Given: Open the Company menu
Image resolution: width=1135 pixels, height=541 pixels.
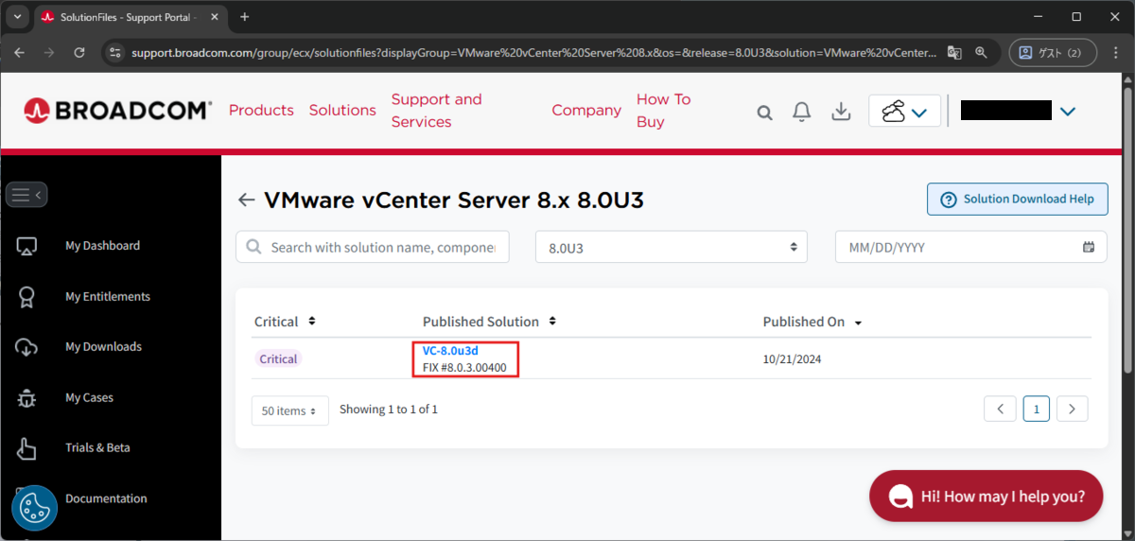Looking at the screenshot, I should point(586,110).
